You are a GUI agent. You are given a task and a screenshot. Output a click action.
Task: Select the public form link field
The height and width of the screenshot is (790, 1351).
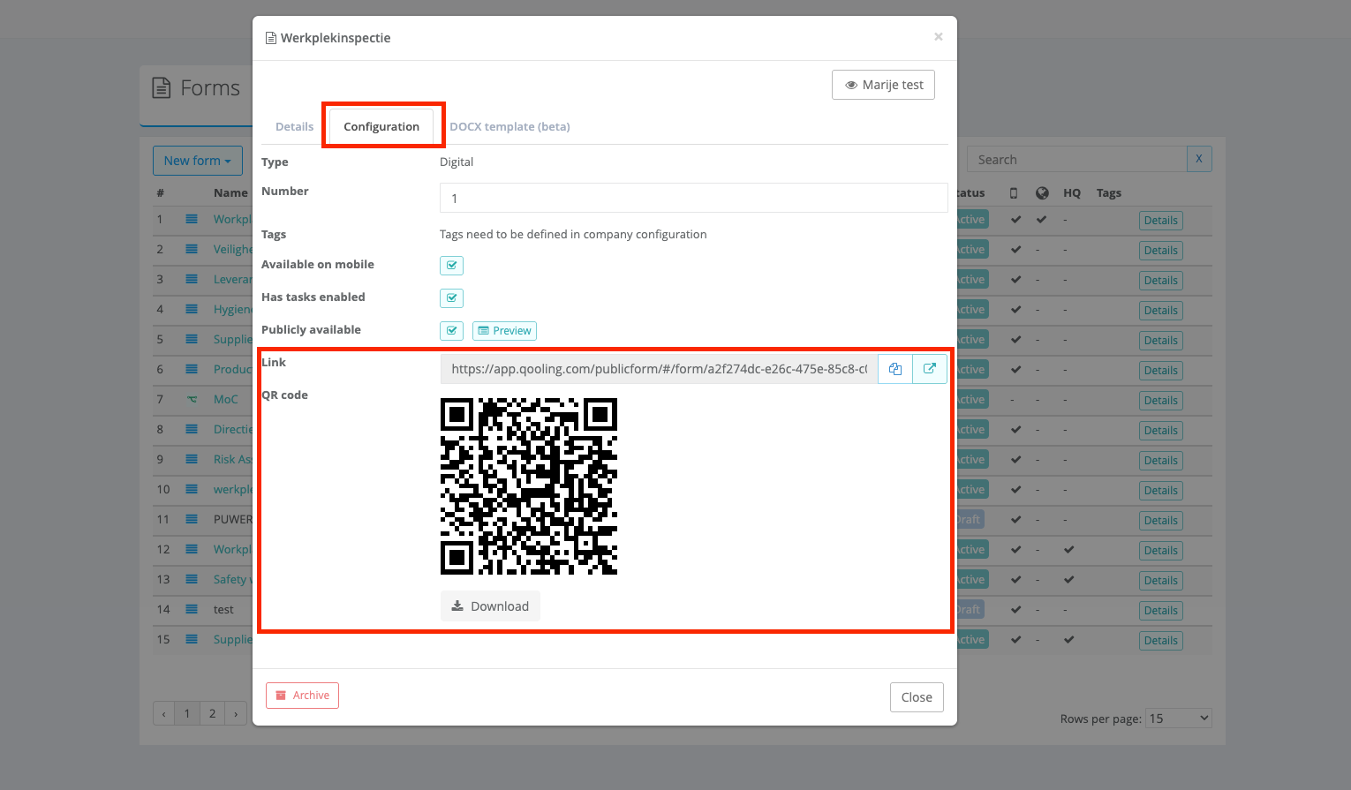point(659,369)
